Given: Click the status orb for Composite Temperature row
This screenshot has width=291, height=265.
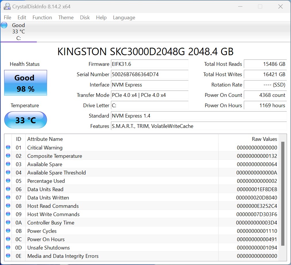Looking at the screenshot, I should pyautogui.click(x=8, y=156).
